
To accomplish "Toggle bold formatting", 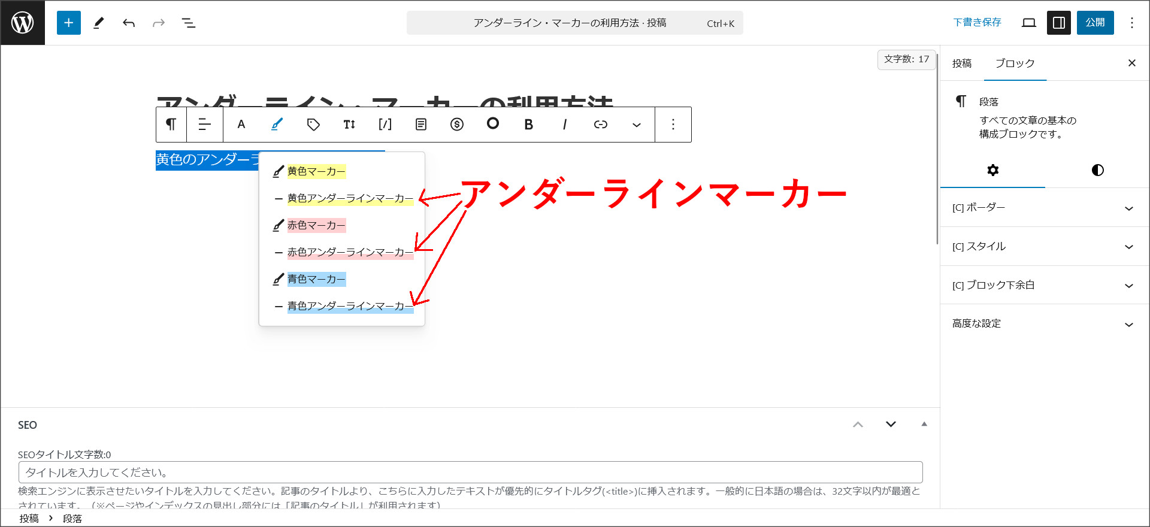I will [x=528, y=125].
